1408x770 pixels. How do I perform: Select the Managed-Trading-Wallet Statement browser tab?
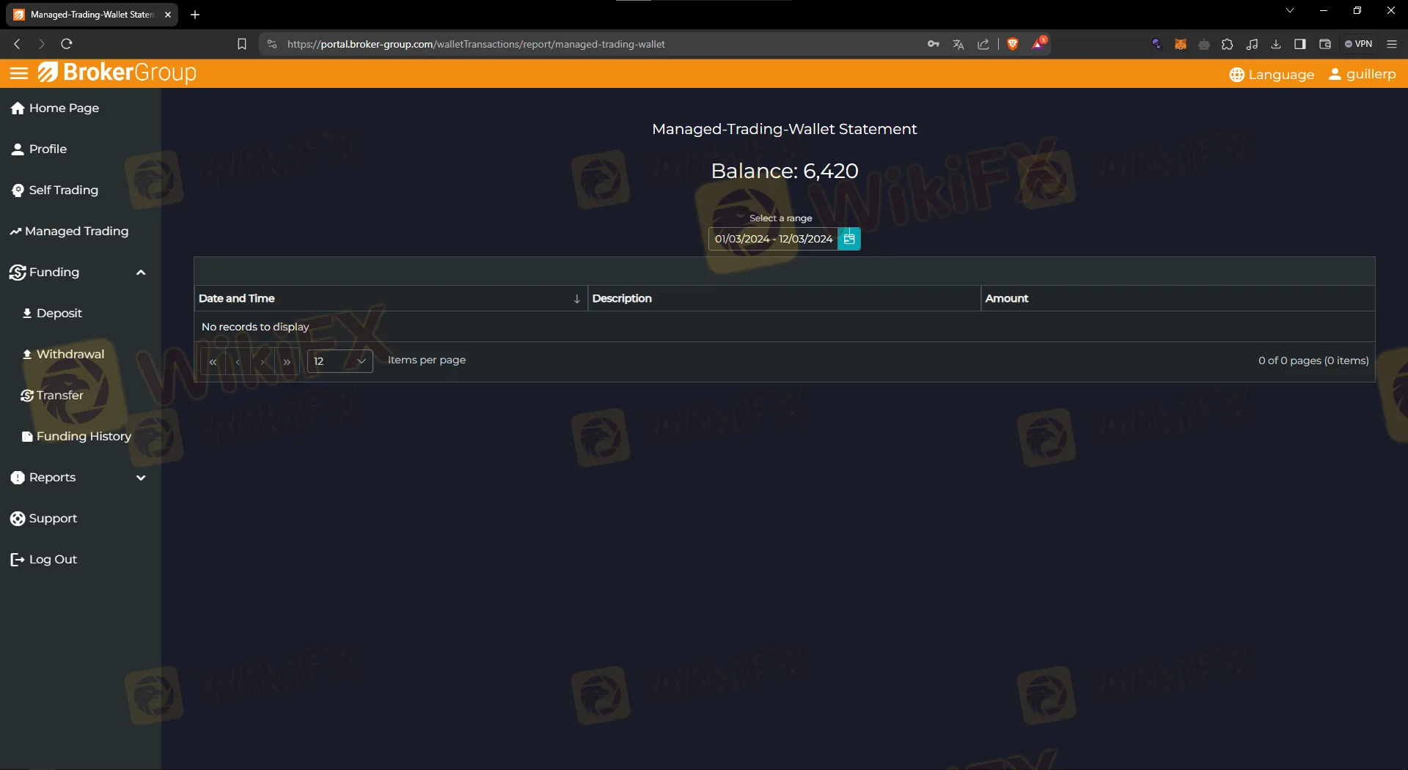click(x=92, y=15)
